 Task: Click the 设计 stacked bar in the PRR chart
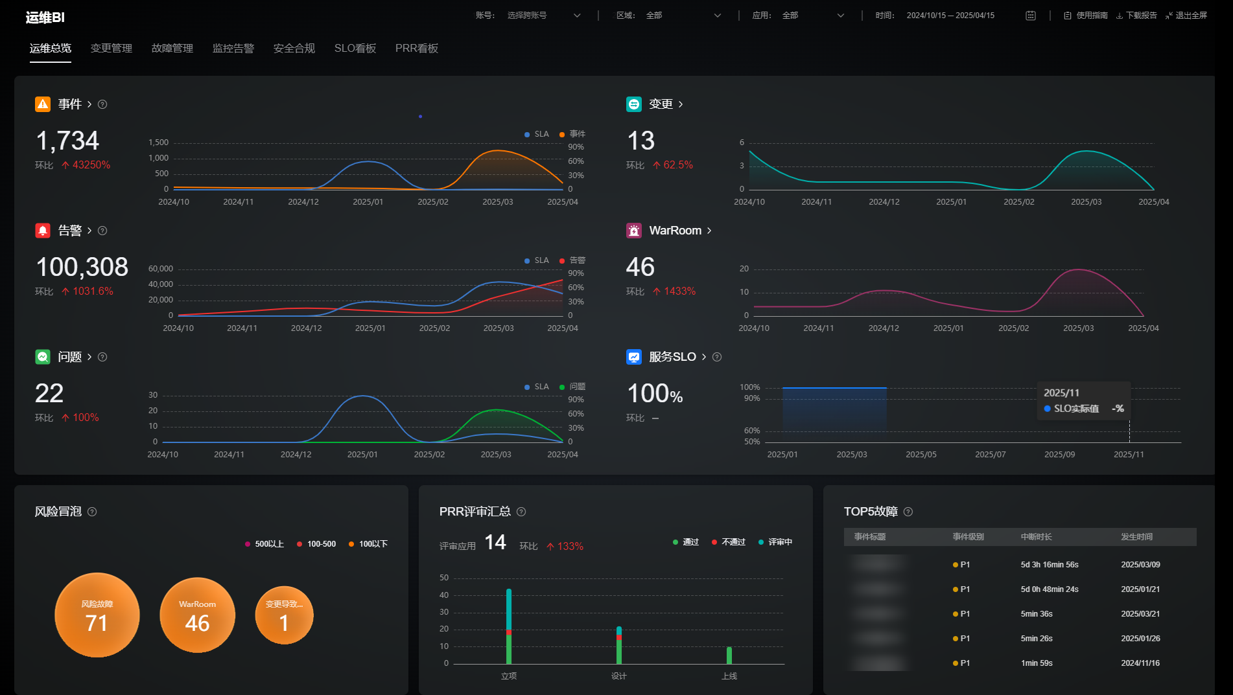coord(619,645)
